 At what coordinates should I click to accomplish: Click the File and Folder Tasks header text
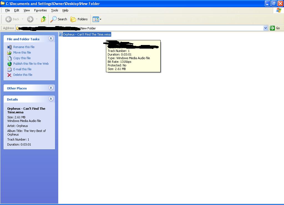(x=23, y=39)
